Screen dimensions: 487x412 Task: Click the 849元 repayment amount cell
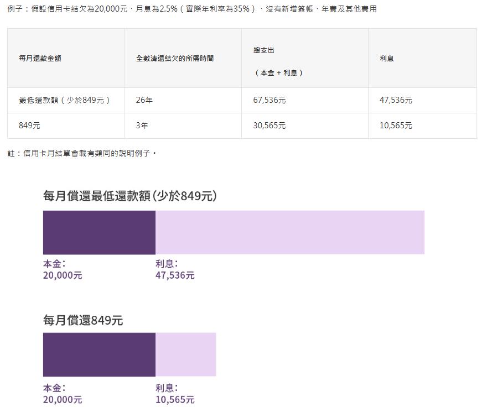[66, 126]
